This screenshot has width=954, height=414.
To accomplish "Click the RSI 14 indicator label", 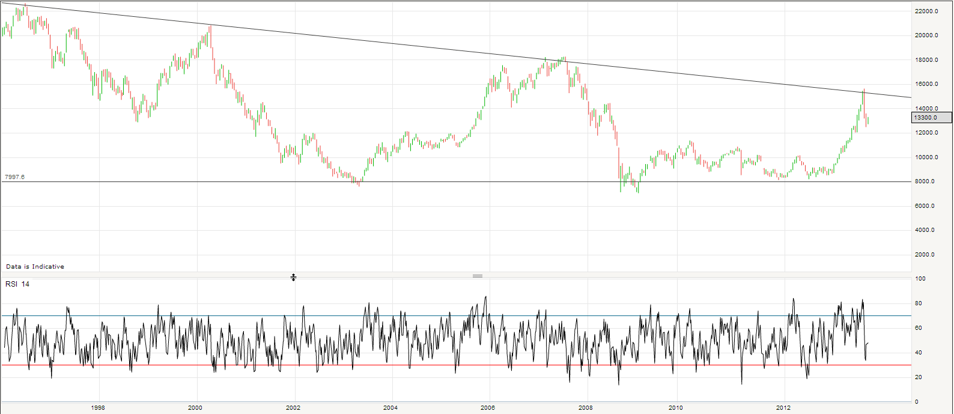I will coord(17,284).
